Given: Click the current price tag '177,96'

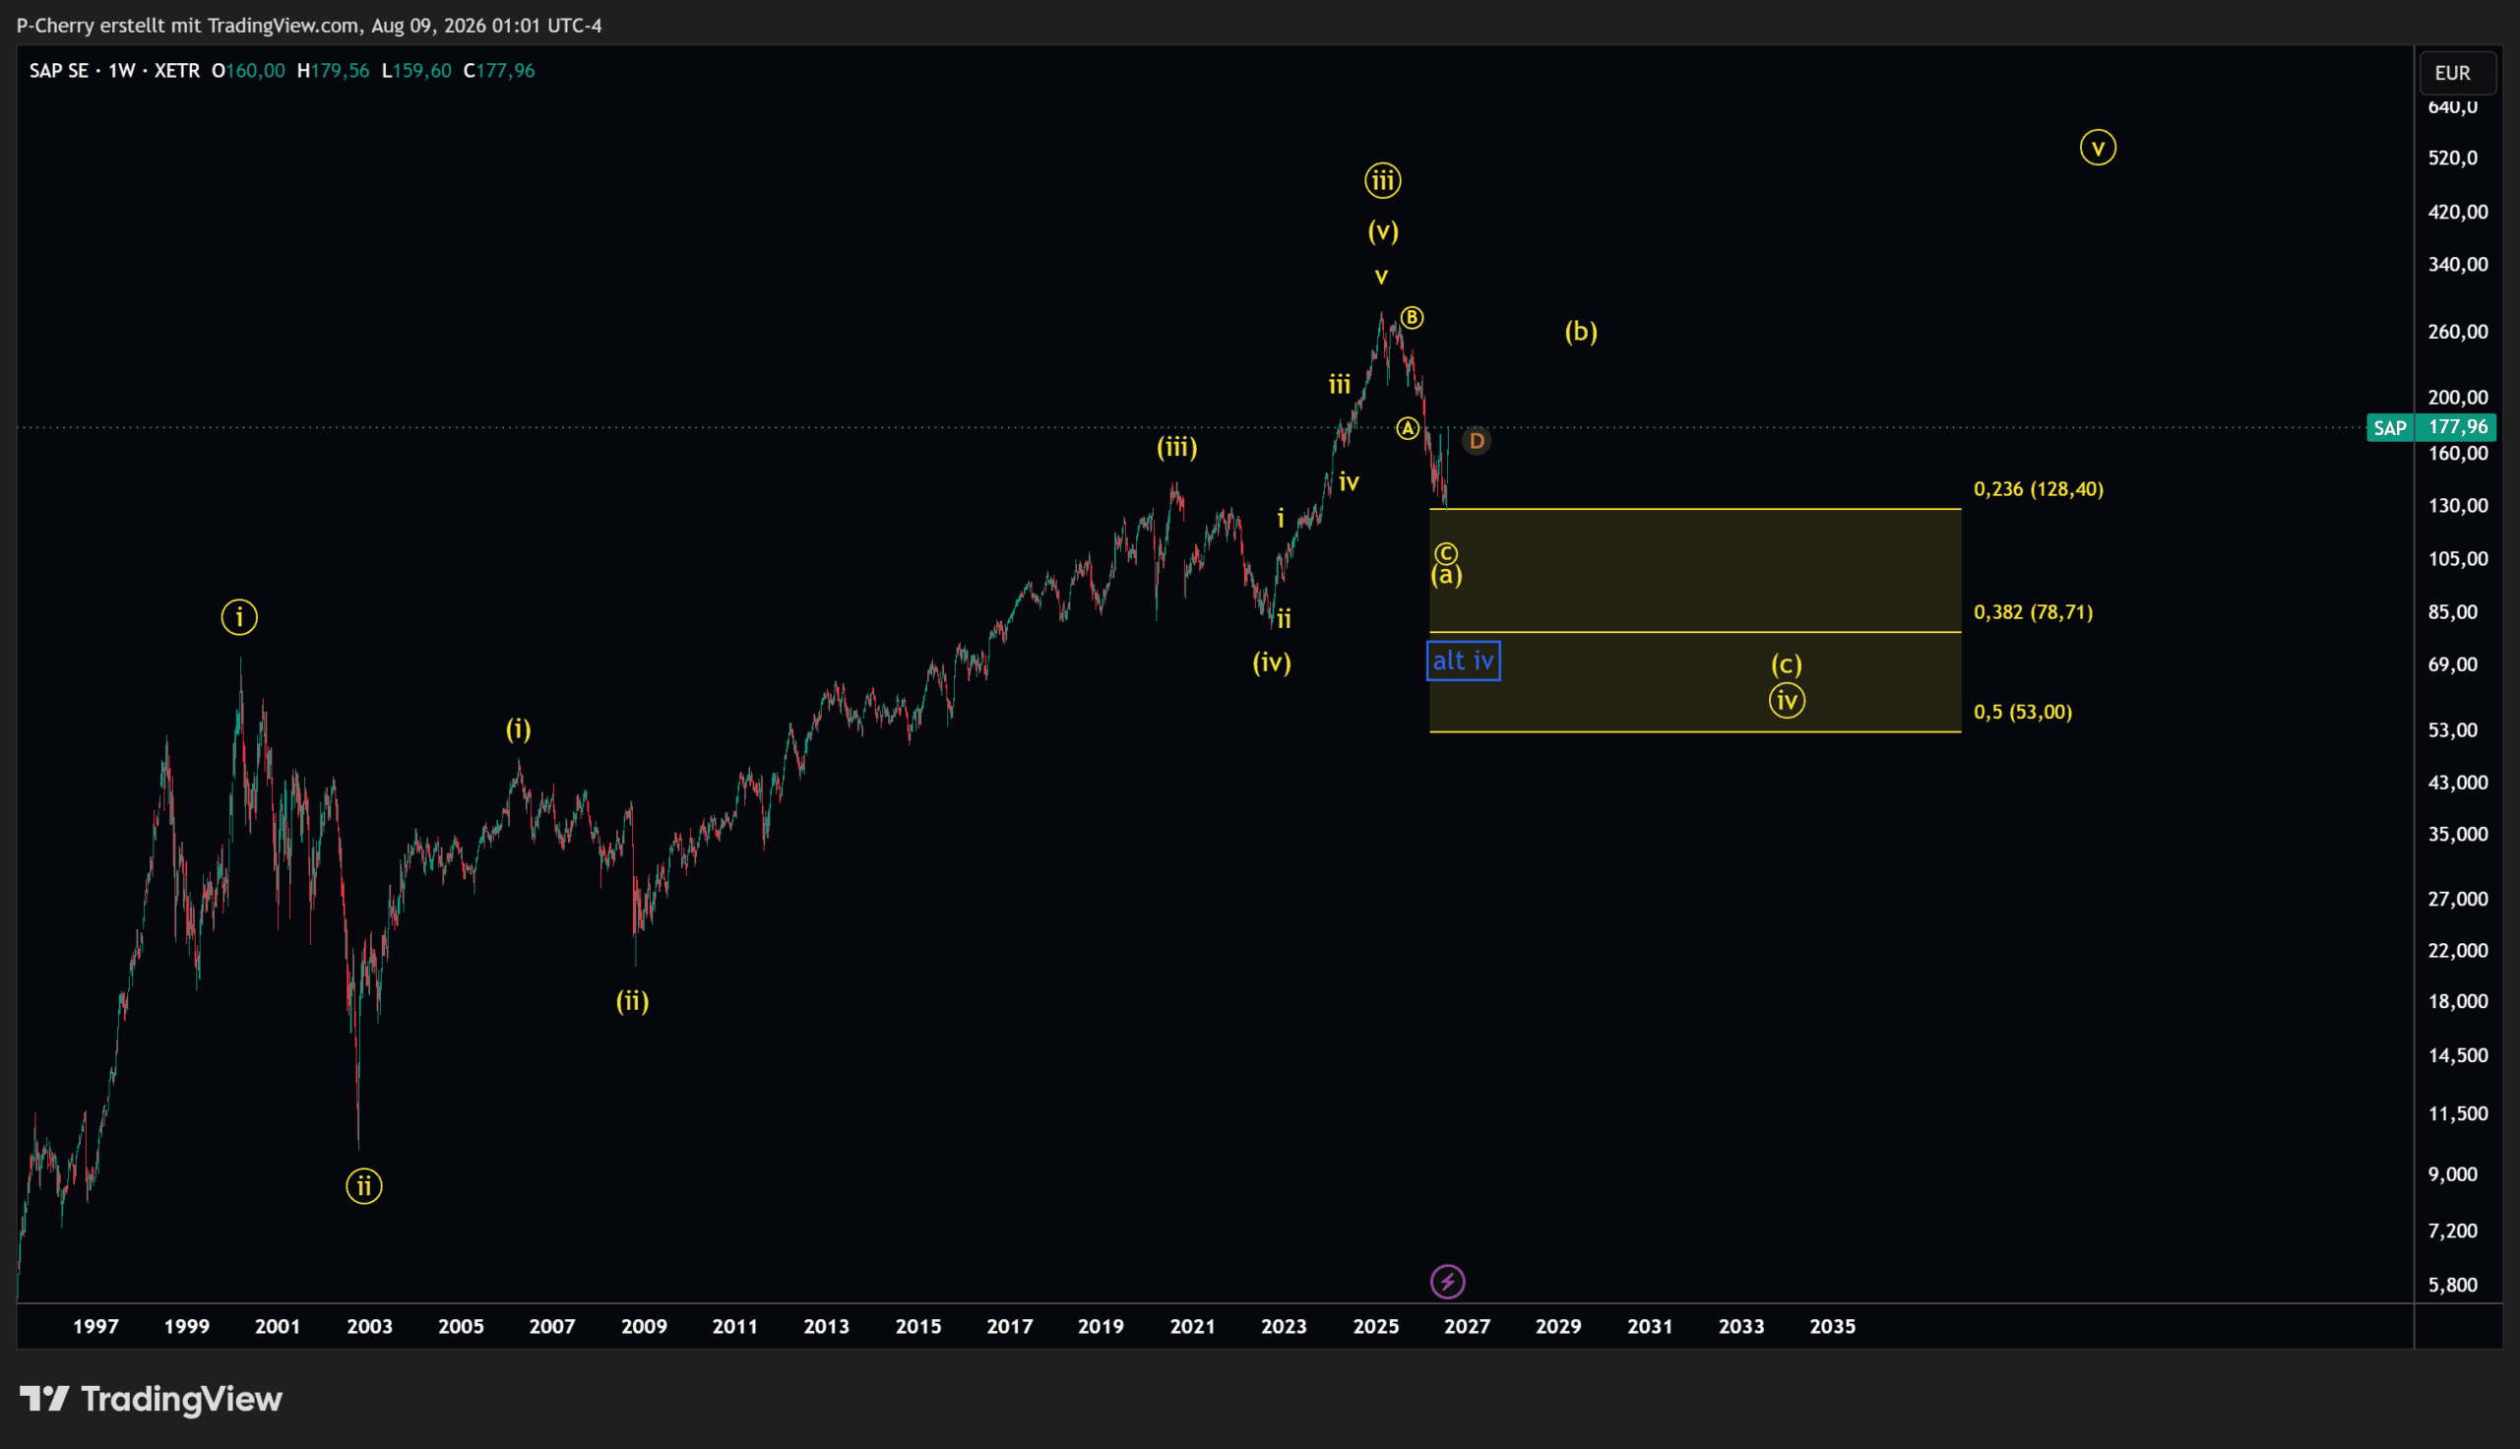Looking at the screenshot, I should (2458, 428).
